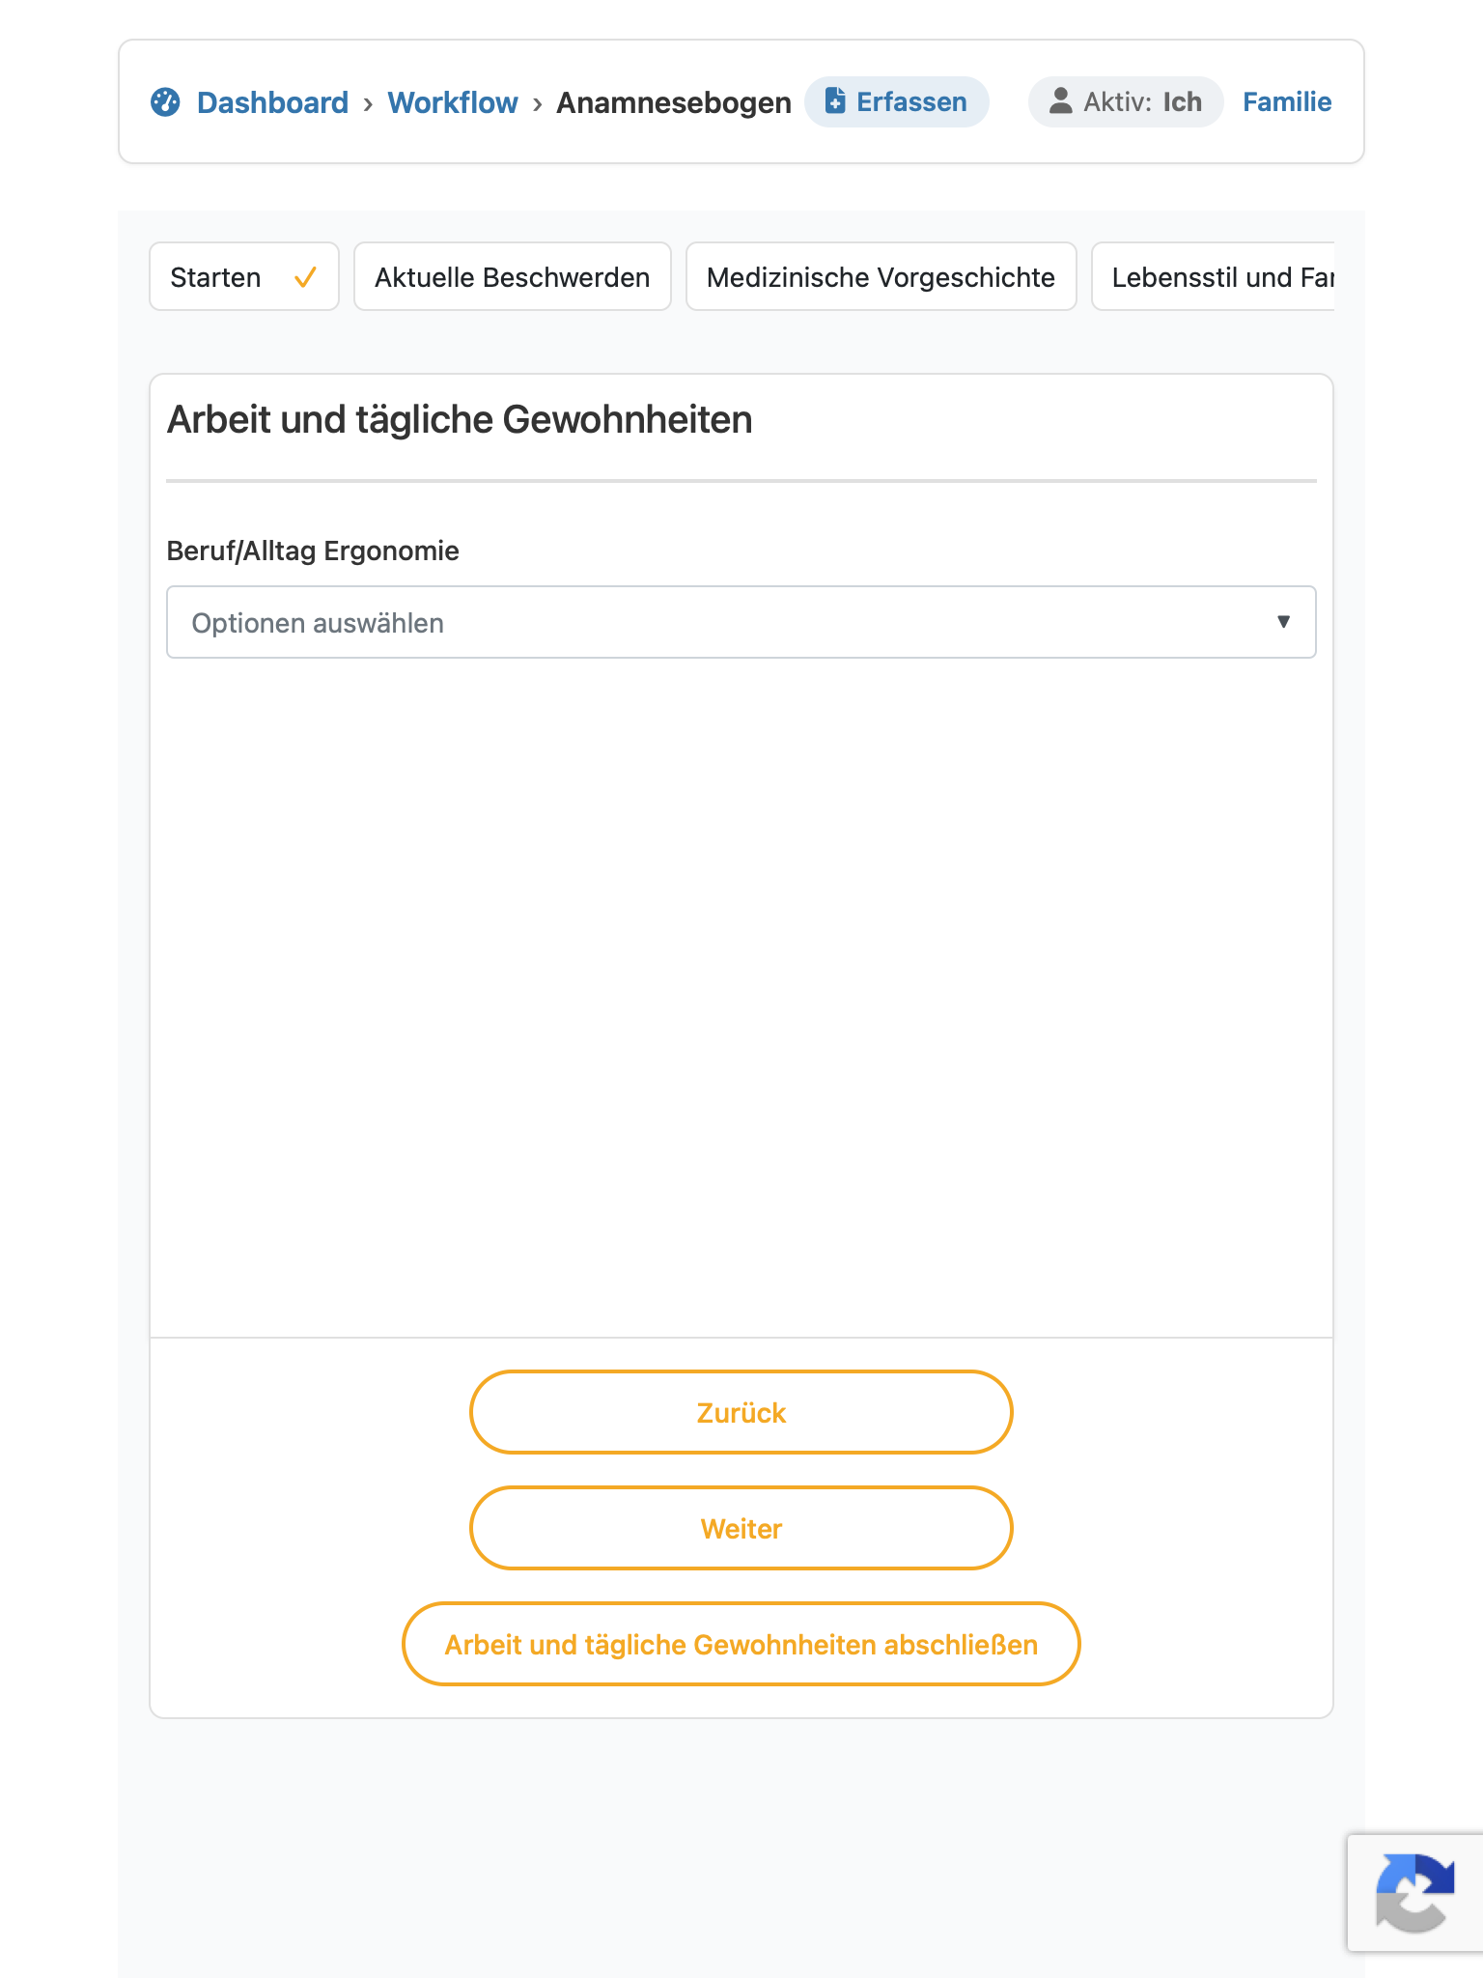Click the Zurück button
Image resolution: width=1483 pixels, height=1978 pixels.
click(x=741, y=1412)
